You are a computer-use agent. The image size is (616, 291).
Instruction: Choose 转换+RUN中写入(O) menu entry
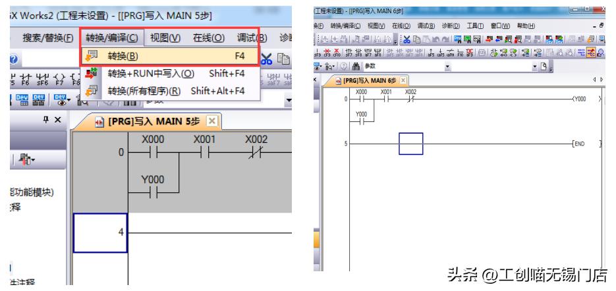(170, 74)
